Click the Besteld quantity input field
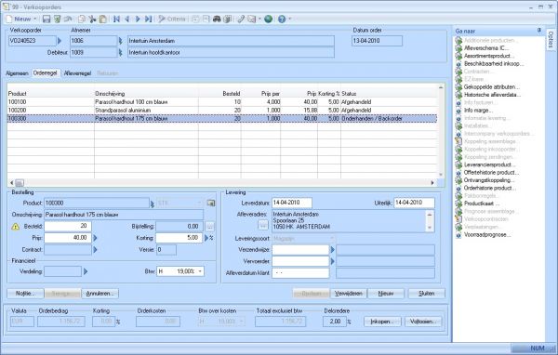The image size is (558, 355). [x=68, y=226]
